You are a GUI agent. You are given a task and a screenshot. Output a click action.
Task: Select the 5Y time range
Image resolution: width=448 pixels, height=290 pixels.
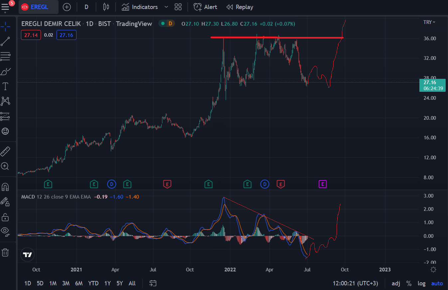click(120, 283)
